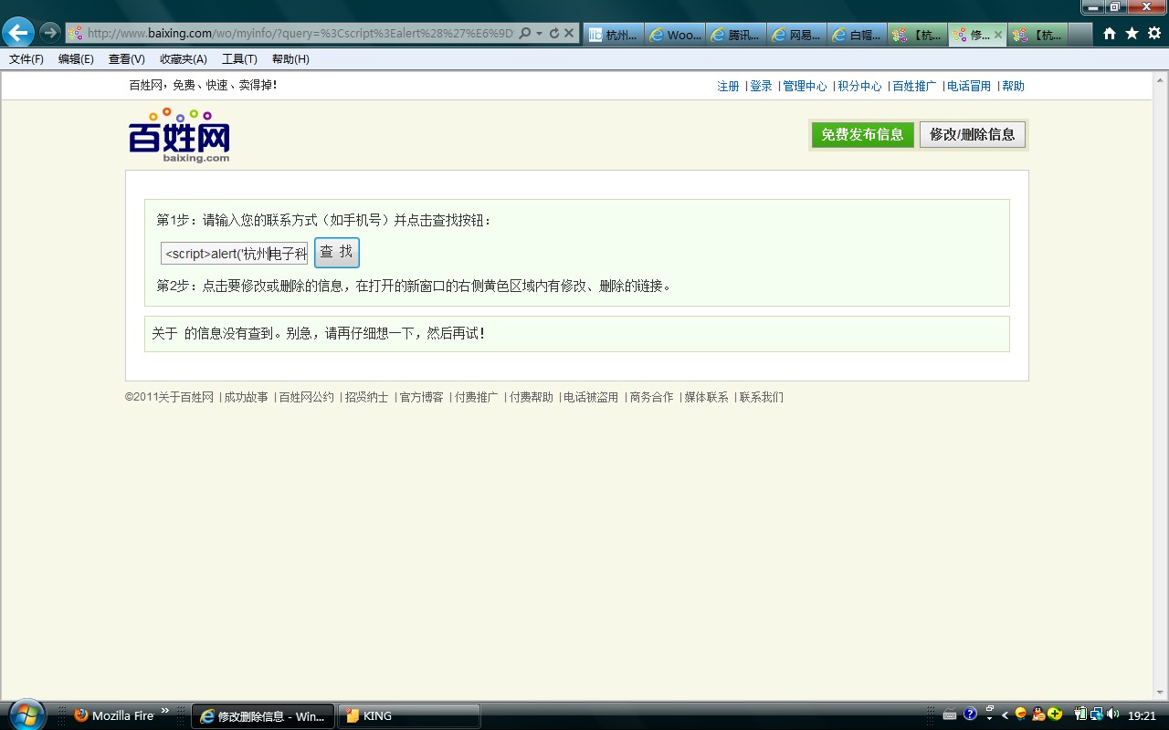Image resolution: width=1169 pixels, height=730 pixels.
Task: Click the search magnifier icon in address bar
Action: point(524,34)
